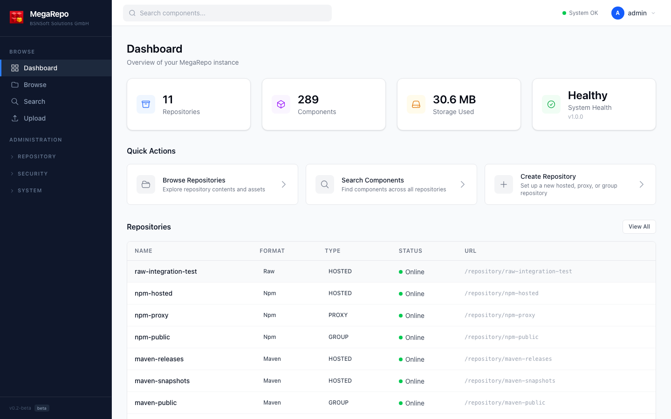
Task: Expand the System administration section
Action: point(30,190)
